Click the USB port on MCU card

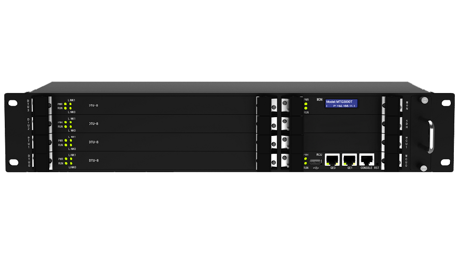click(315, 162)
